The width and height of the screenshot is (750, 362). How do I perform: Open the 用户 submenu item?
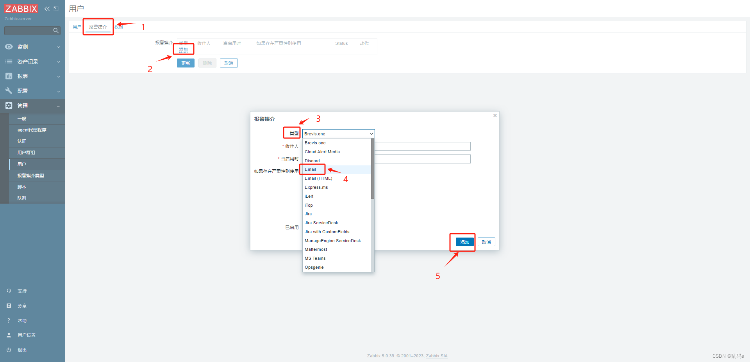coord(37,164)
